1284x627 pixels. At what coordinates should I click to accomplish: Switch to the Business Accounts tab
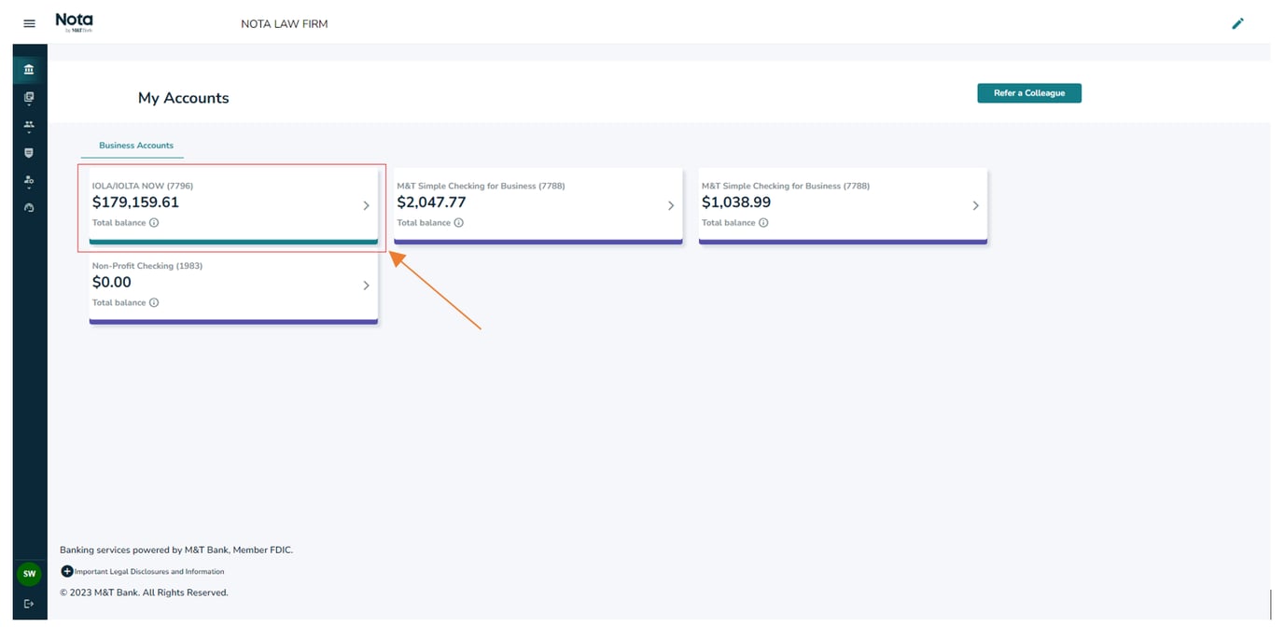click(135, 145)
